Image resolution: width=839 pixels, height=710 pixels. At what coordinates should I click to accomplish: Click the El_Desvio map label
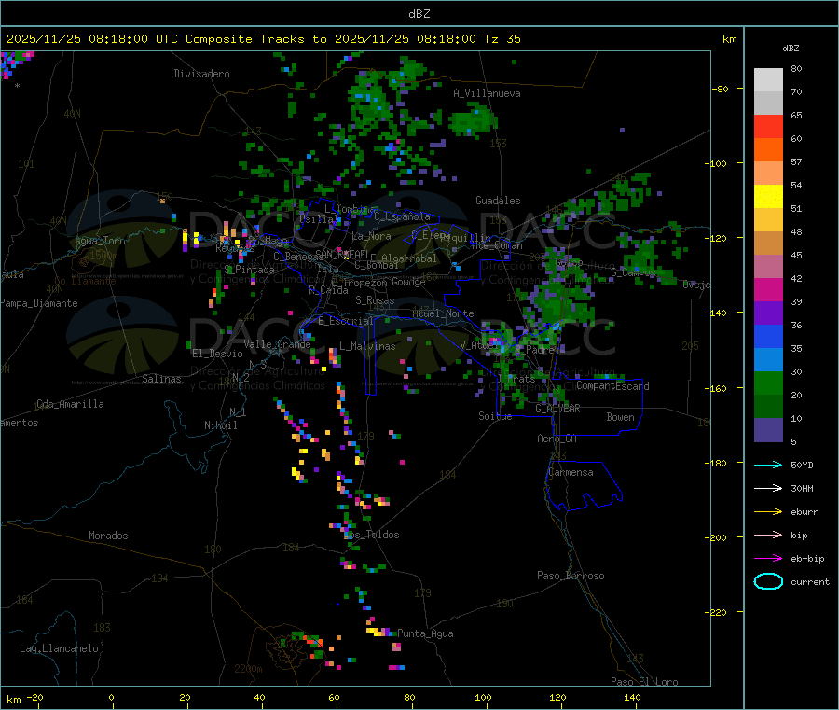tap(218, 354)
